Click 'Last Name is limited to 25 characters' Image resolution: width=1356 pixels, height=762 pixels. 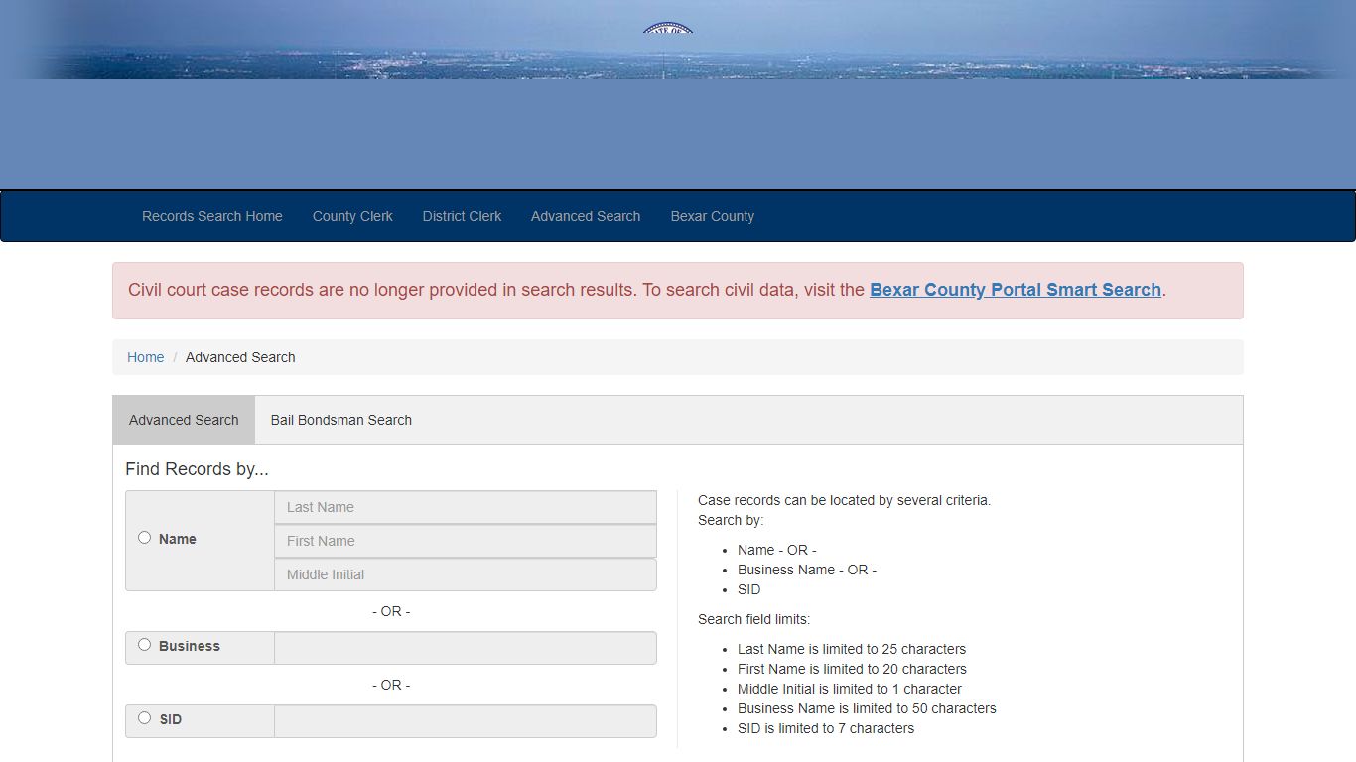(852, 649)
